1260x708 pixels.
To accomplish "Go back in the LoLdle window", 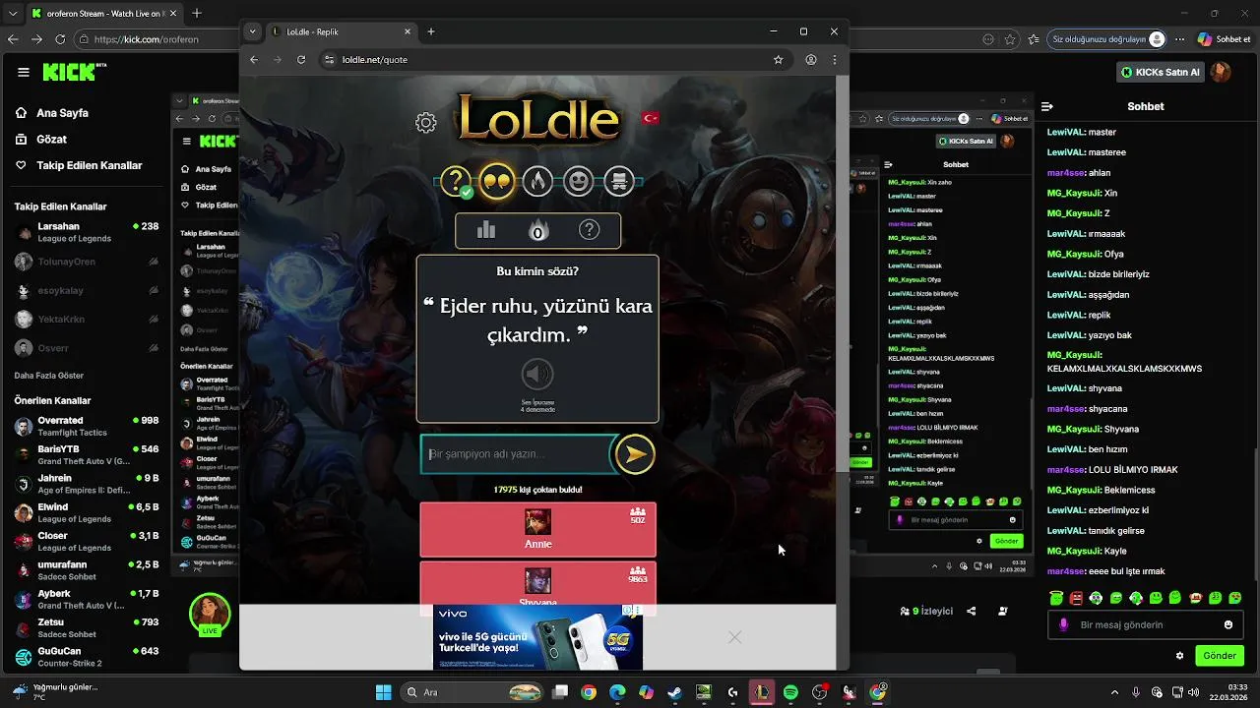I will click(x=254, y=60).
